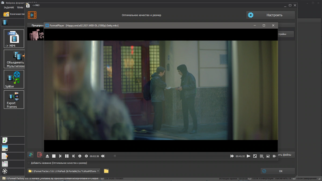Click the video preview icon in MKV dialog

32,15
